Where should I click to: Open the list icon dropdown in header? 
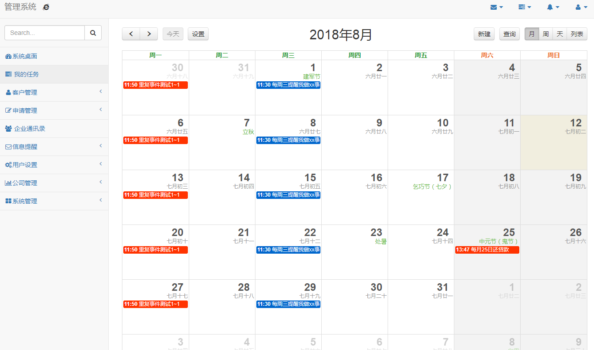click(525, 7)
